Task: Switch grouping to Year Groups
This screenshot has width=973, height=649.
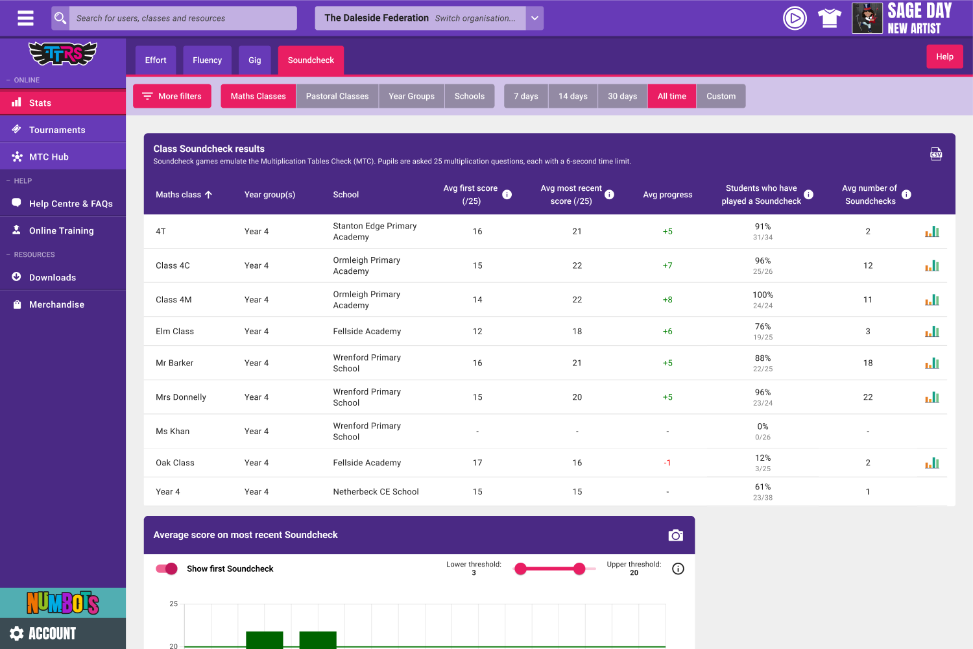Action: point(411,96)
